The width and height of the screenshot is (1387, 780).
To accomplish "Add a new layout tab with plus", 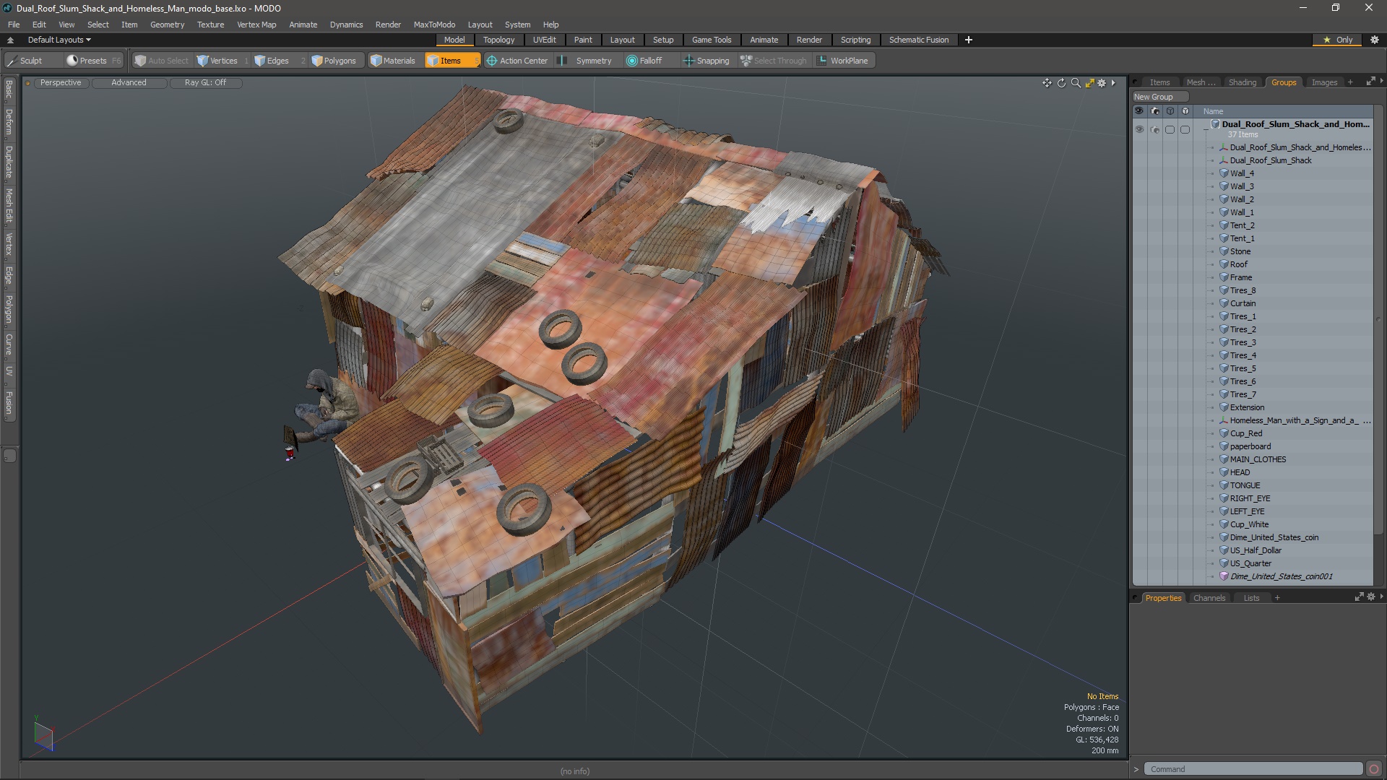I will coord(969,40).
